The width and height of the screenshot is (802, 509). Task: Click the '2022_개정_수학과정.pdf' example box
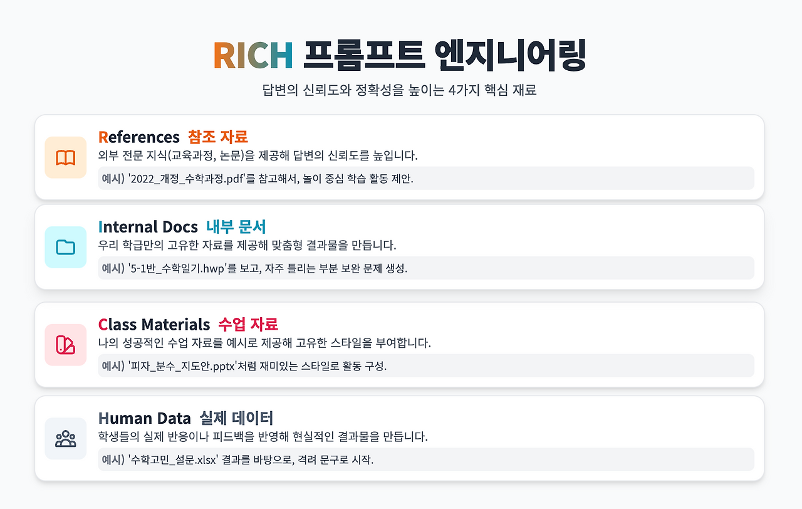pos(426,178)
